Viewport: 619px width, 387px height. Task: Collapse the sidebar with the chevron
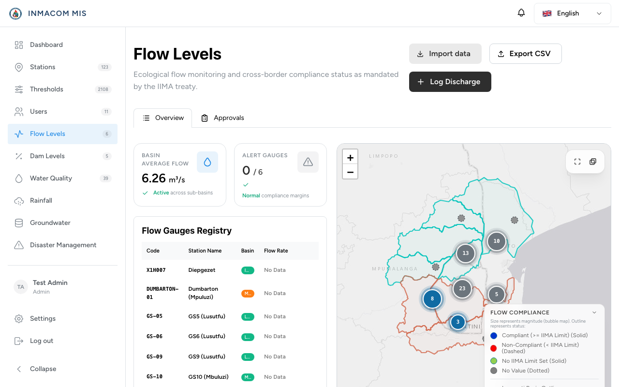click(19, 369)
